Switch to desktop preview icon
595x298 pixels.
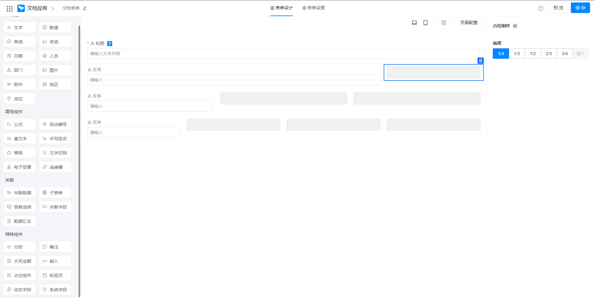414,23
